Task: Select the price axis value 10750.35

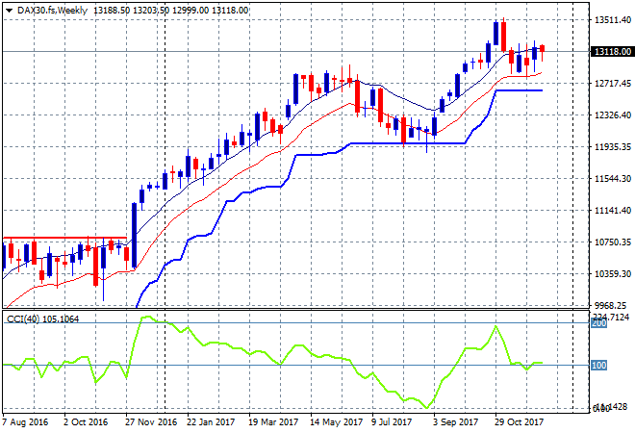Action: (613, 242)
